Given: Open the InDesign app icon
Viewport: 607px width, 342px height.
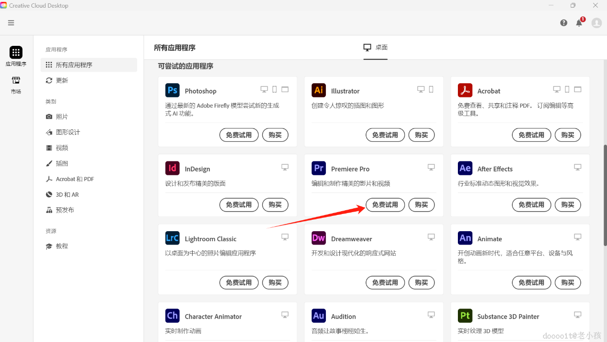Looking at the screenshot, I should pyautogui.click(x=172, y=168).
